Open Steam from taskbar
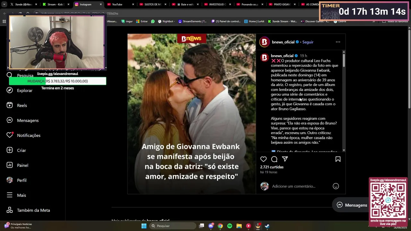411x231 pixels. click(267, 226)
